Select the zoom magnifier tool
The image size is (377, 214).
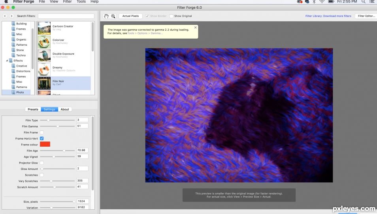[113, 16]
